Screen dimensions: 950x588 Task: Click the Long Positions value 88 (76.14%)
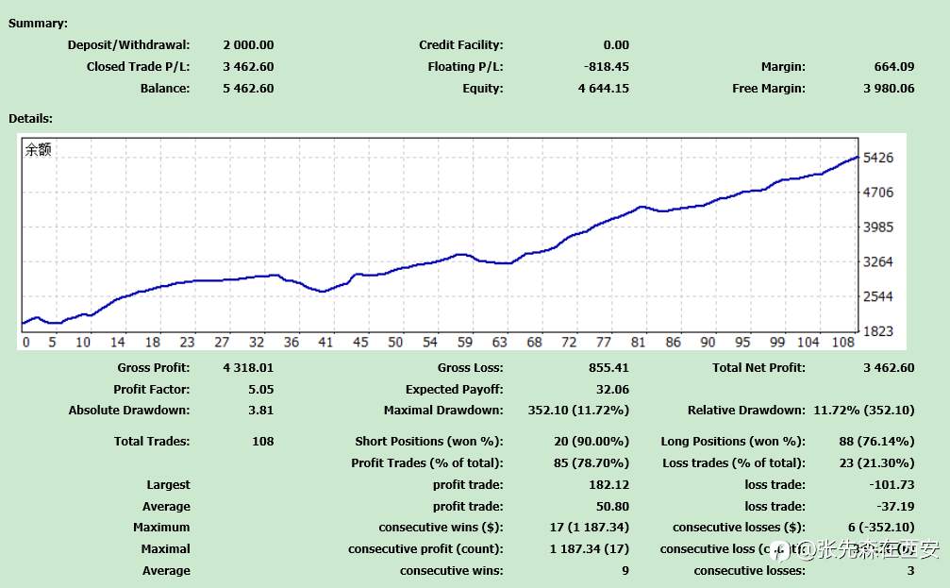[876, 442]
